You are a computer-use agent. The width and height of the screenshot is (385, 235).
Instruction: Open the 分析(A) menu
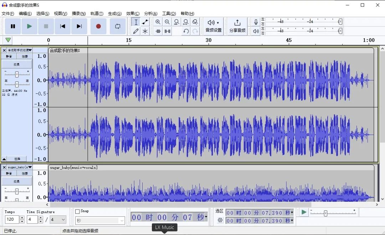coord(150,14)
